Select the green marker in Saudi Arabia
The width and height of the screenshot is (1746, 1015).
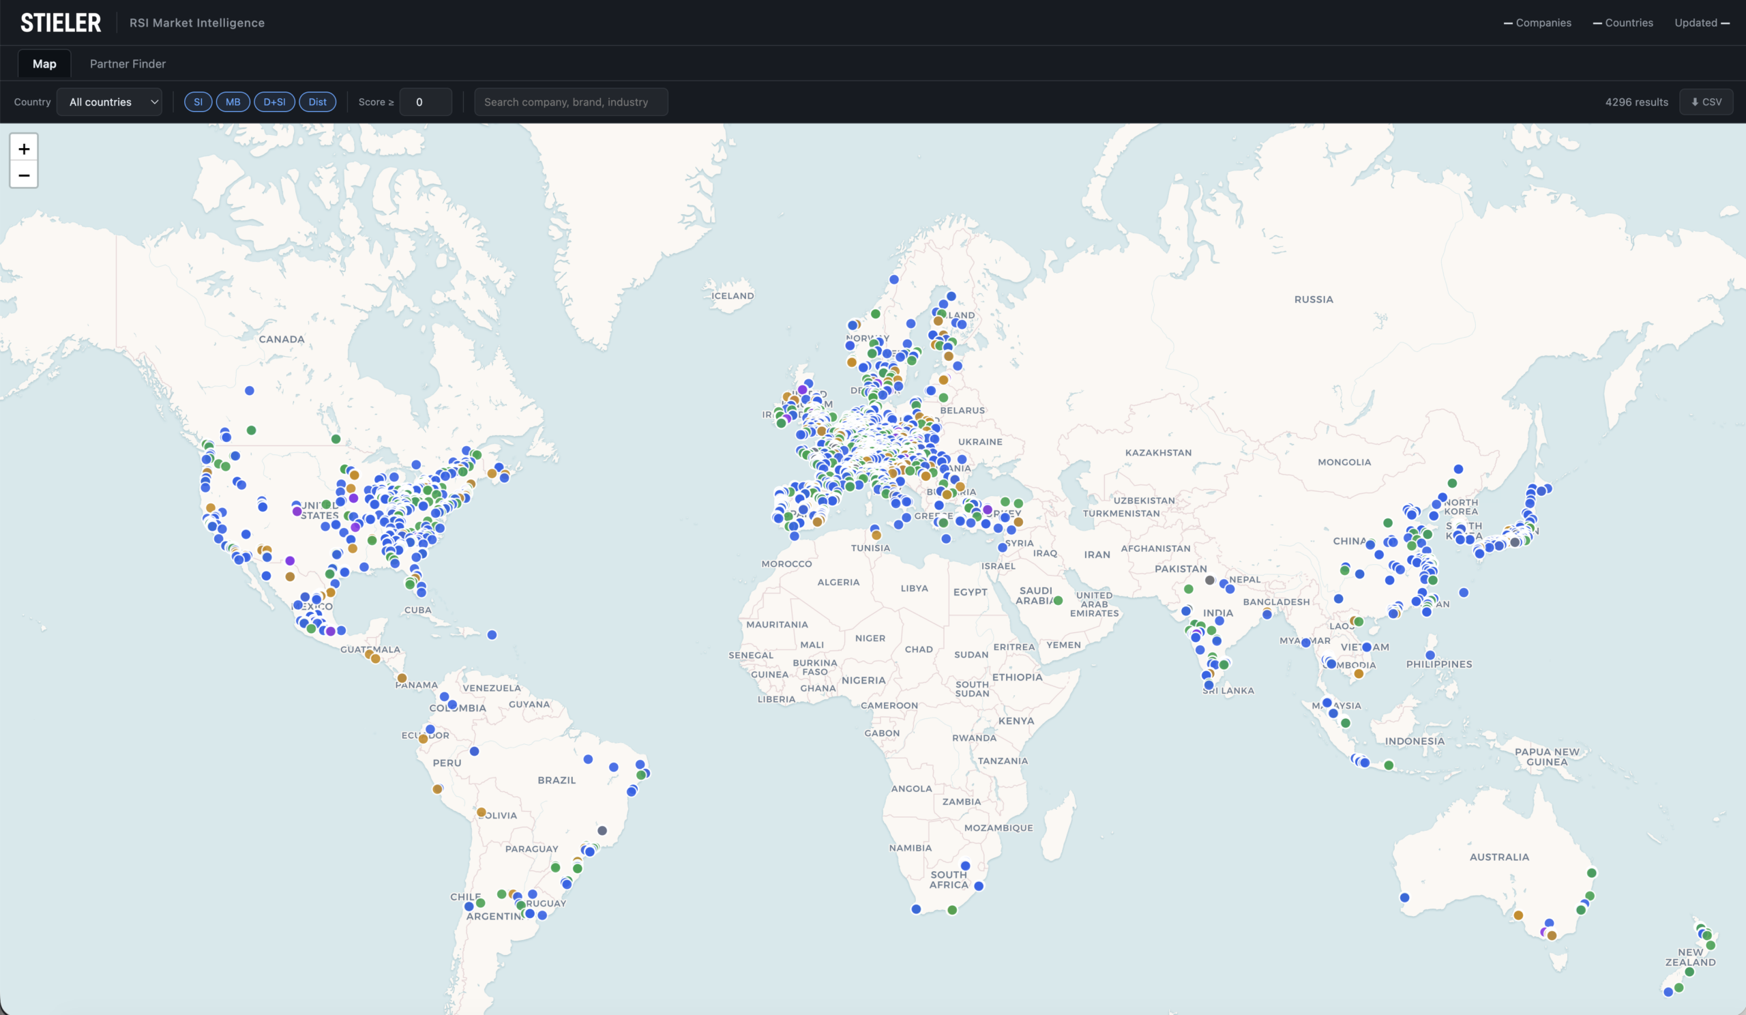pos(1058,601)
